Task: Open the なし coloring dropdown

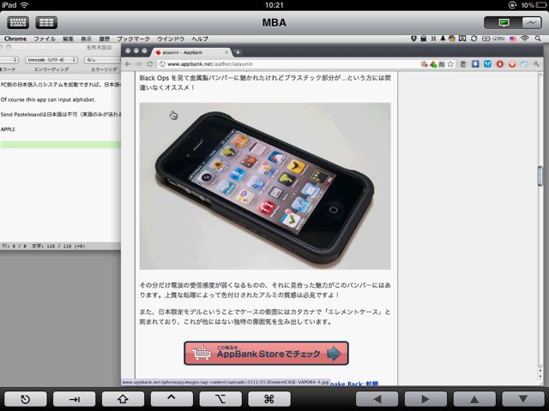Action: pos(102,60)
